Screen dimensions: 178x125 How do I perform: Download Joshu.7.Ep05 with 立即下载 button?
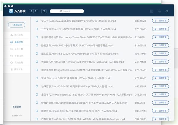click(160, 21)
